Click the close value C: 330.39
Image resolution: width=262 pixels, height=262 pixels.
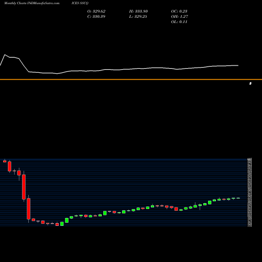click(96, 17)
